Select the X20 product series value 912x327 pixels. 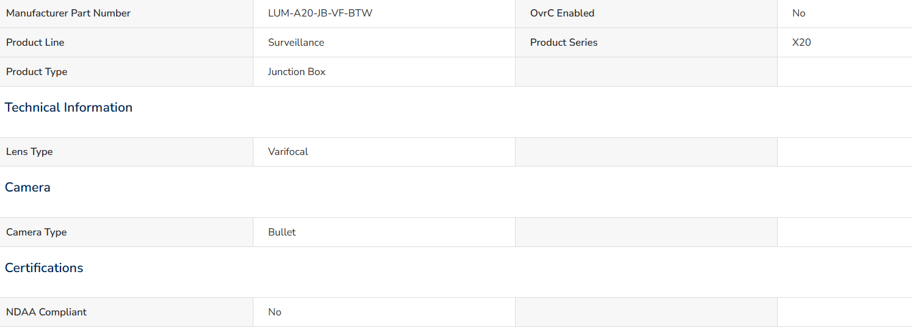[801, 42]
